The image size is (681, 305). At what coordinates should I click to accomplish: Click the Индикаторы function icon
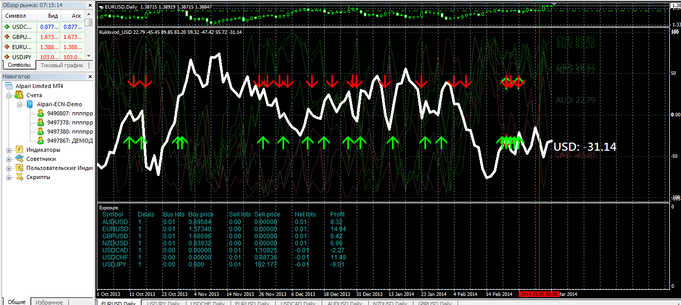(x=19, y=150)
